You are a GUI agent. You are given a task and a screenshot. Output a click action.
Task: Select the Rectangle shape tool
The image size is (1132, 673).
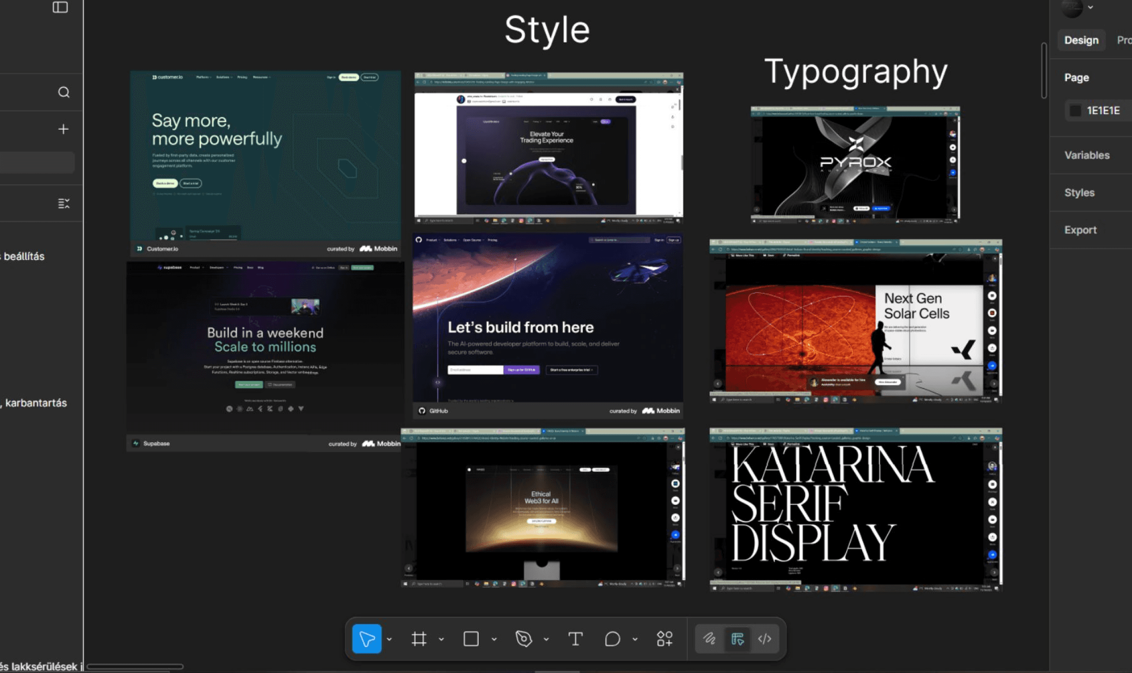coord(471,639)
